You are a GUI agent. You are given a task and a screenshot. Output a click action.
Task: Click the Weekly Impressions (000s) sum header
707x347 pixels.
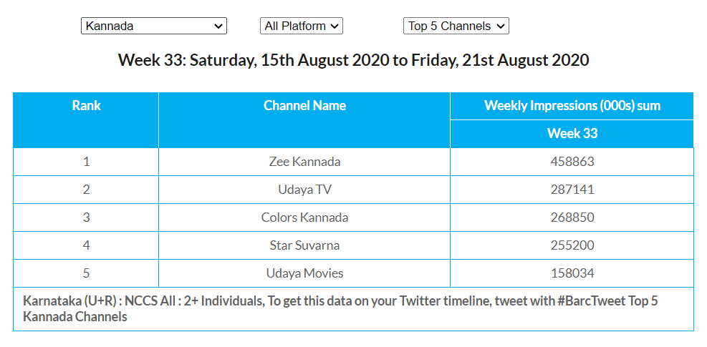(x=572, y=106)
